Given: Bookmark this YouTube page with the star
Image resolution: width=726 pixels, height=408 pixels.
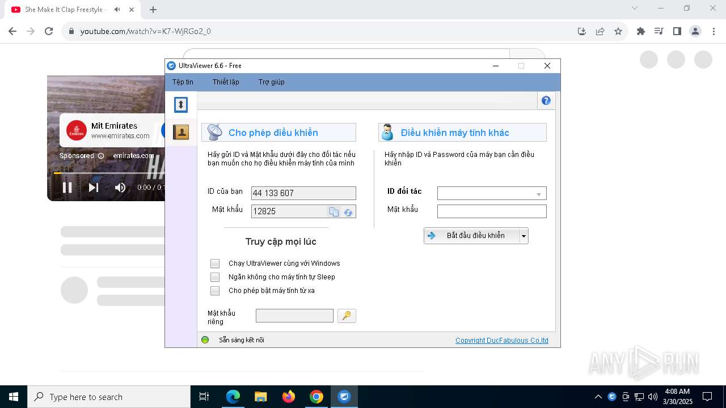Looking at the screenshot, I should coord(618,31).
